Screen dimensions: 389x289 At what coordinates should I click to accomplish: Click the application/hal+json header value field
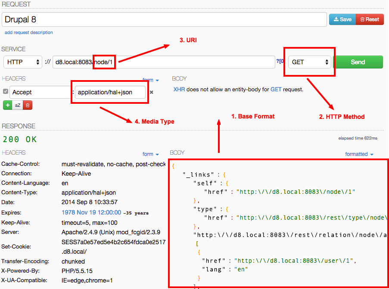point(110,92)
